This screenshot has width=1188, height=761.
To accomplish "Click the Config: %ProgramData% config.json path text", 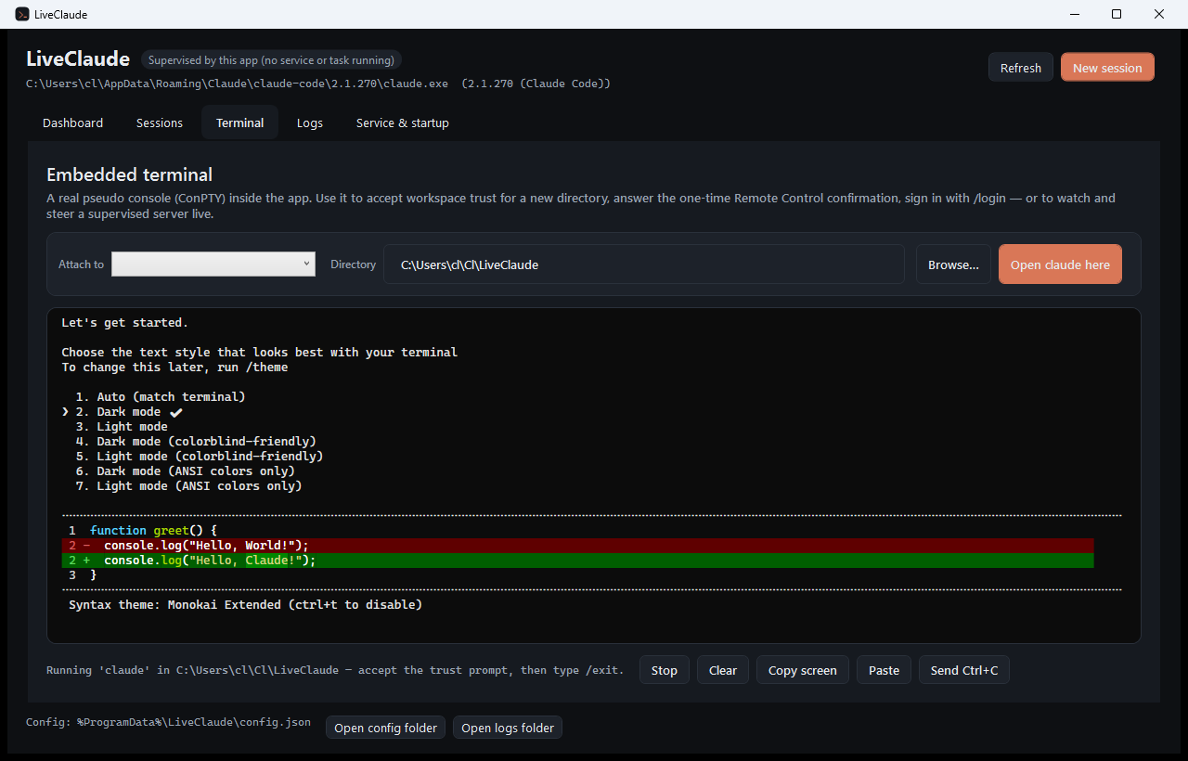I will 169,722.
